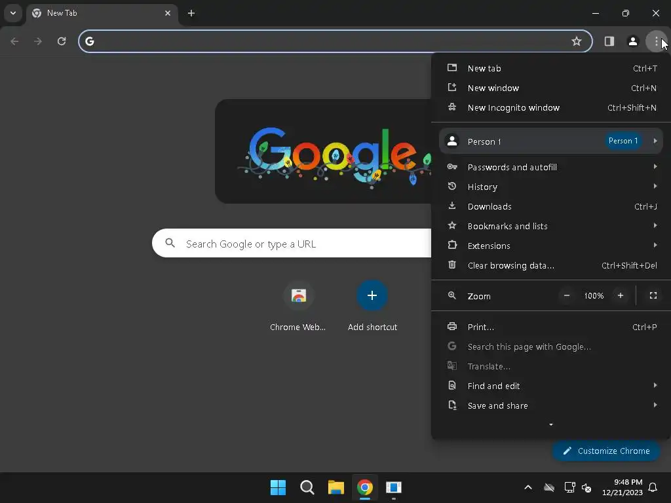The width and height of the screenshot is (671, 503).
Task: Expand the Extensions submenu
Action: point(550,246)
